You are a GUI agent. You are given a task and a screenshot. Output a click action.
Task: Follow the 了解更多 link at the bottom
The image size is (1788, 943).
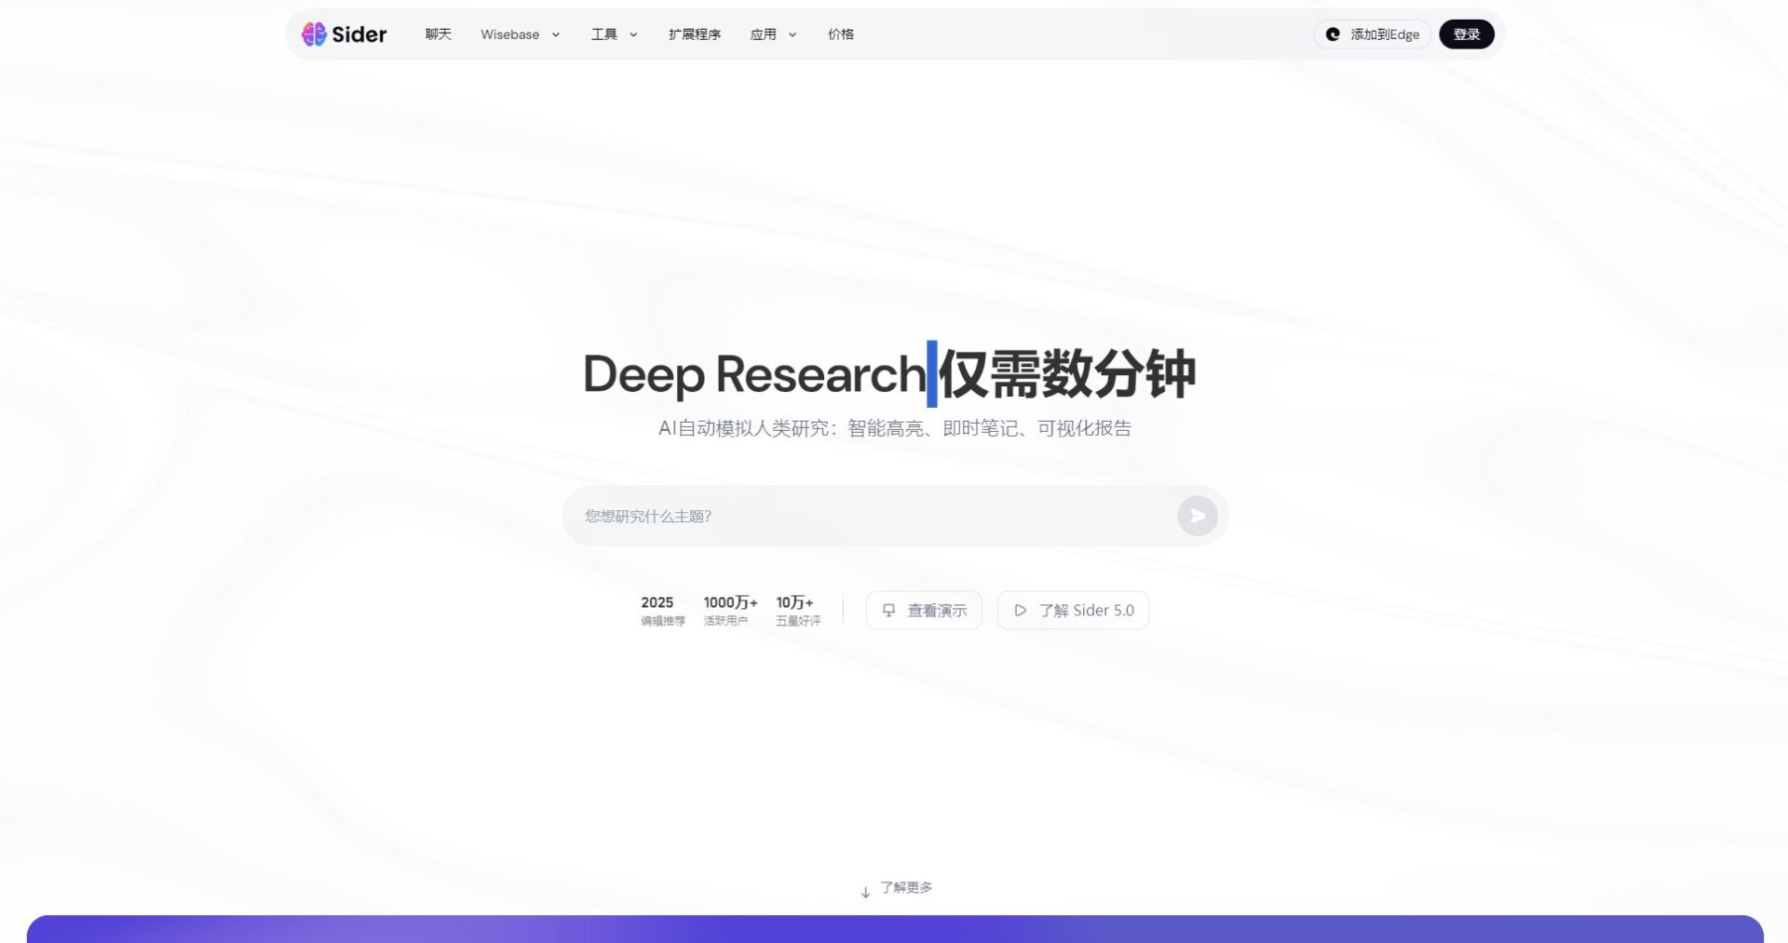905,888
